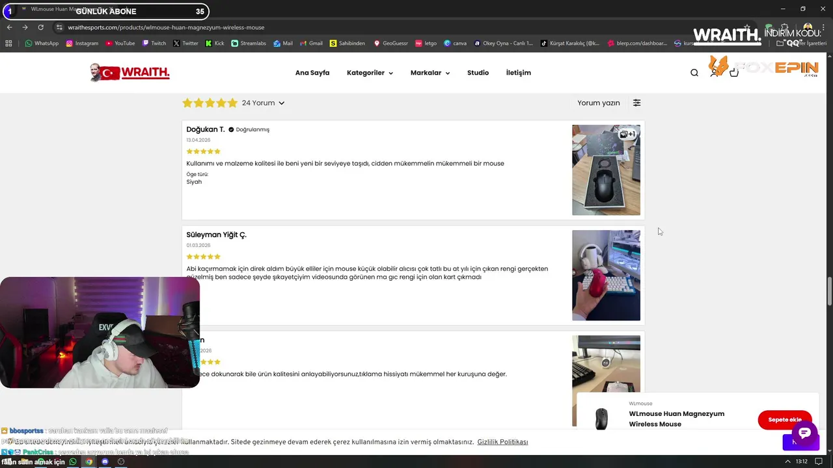The height and width of the screenshot is (468, 833).
Task: Click the review date 13.04.2026
Action: tap(198, 140)
